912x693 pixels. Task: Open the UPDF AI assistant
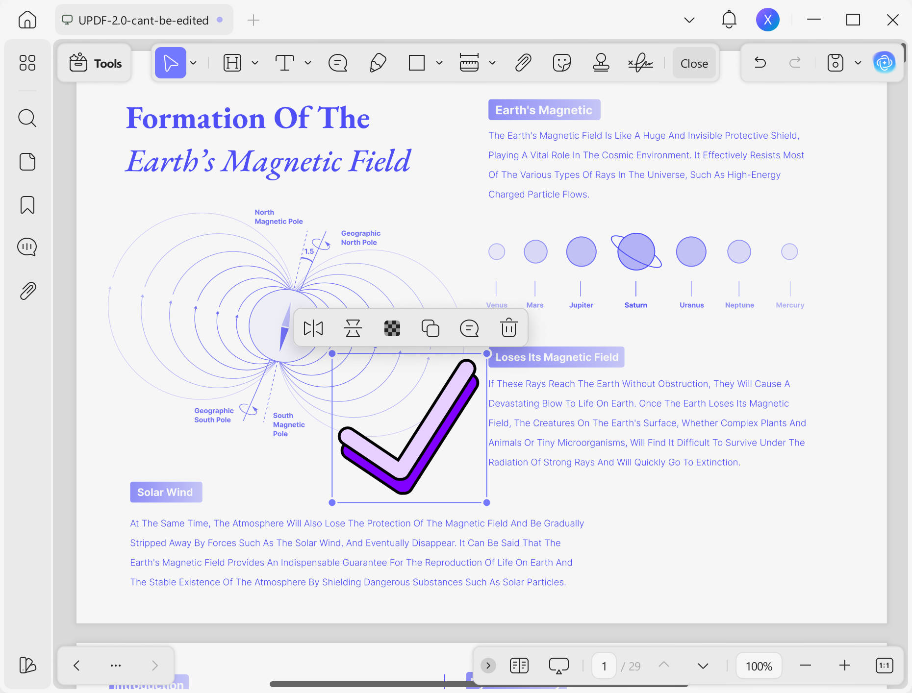(884, 62)
